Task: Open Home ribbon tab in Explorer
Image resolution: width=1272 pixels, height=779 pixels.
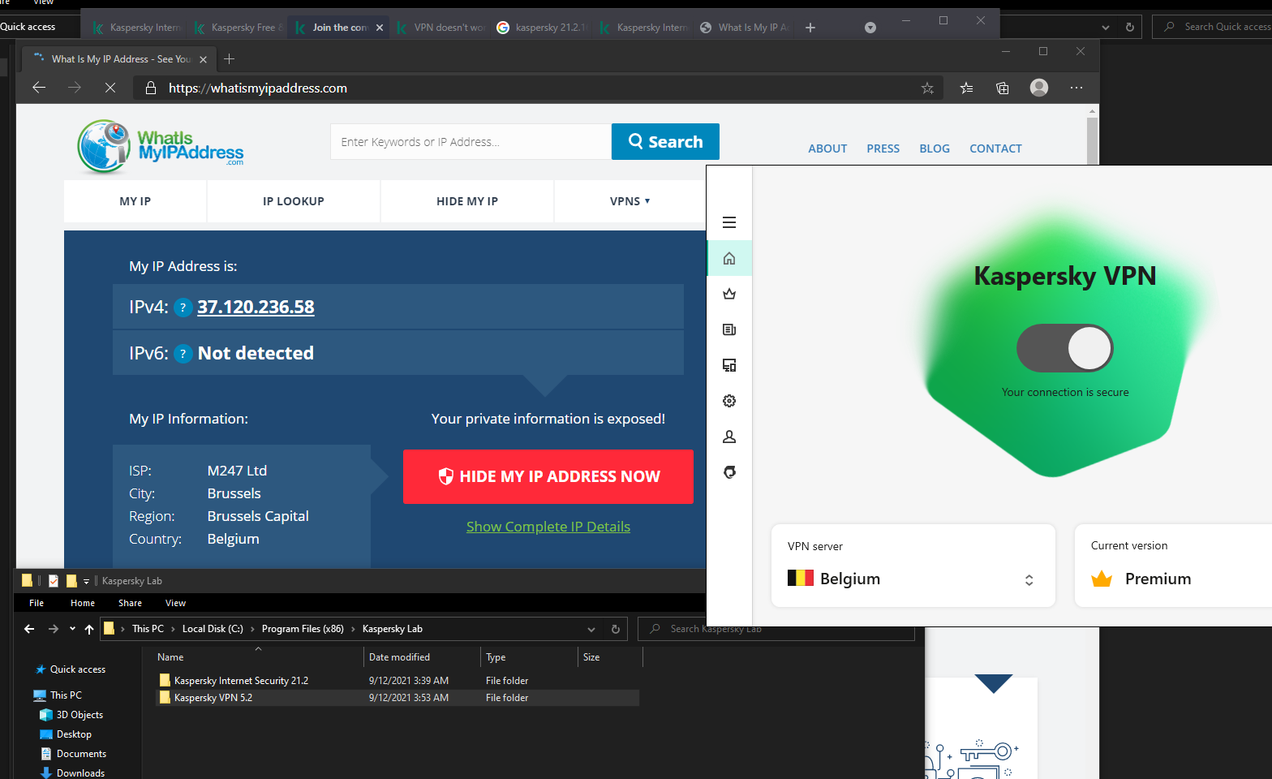Action: pyautogui.click(x=83, y=603)
